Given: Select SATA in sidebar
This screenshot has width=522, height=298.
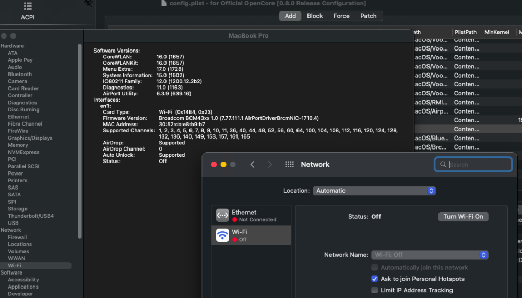Looking at the screenshot, I should coord(14,195).
